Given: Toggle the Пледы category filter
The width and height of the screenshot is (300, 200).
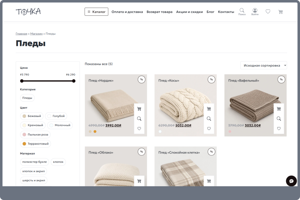Looking at the screenshot, I should [27, 98].
